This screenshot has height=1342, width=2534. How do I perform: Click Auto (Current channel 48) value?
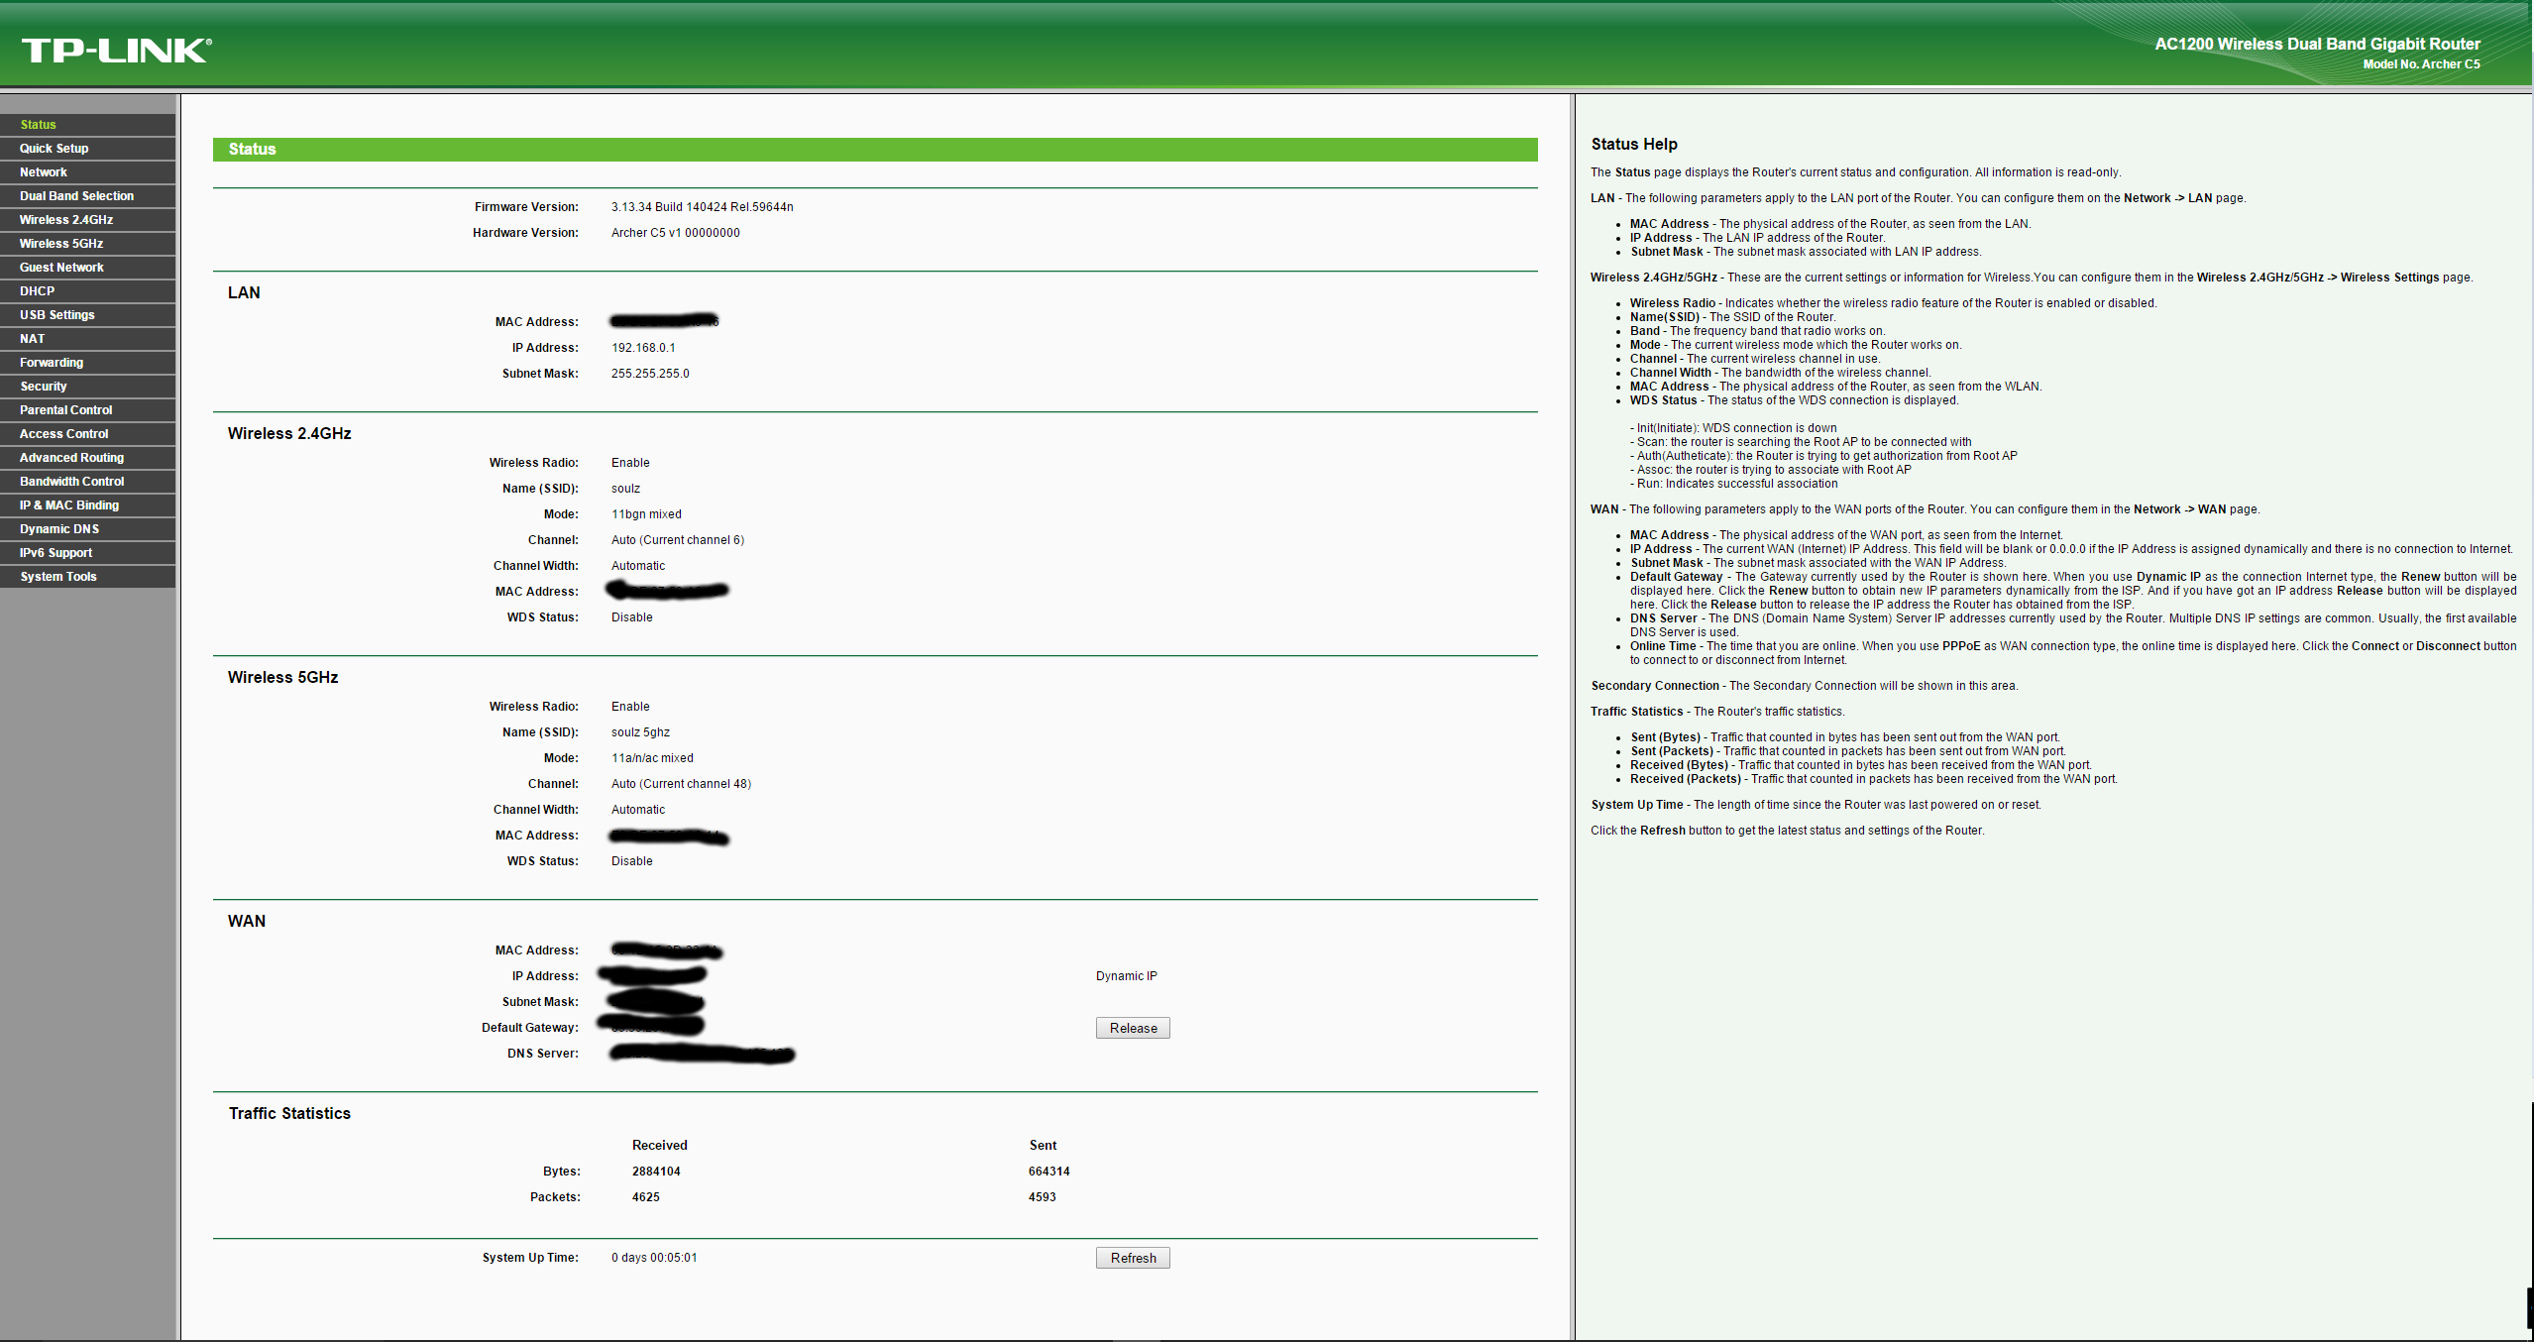681,784
